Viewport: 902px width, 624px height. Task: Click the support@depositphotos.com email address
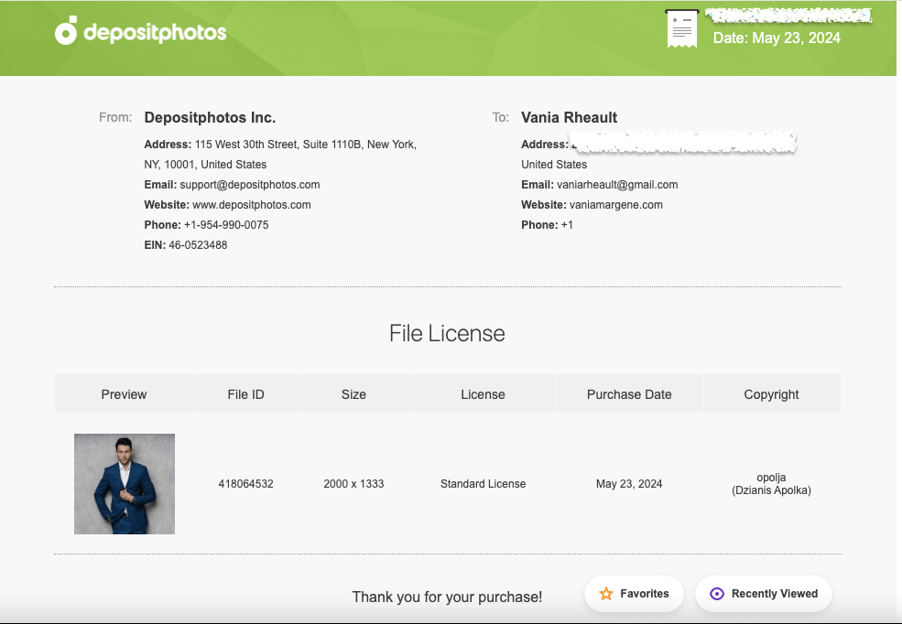point(249,185)
